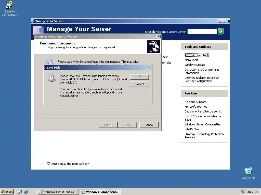
Task: Click the Manage Your Server title bar icon
Action: tap(32, 21)
